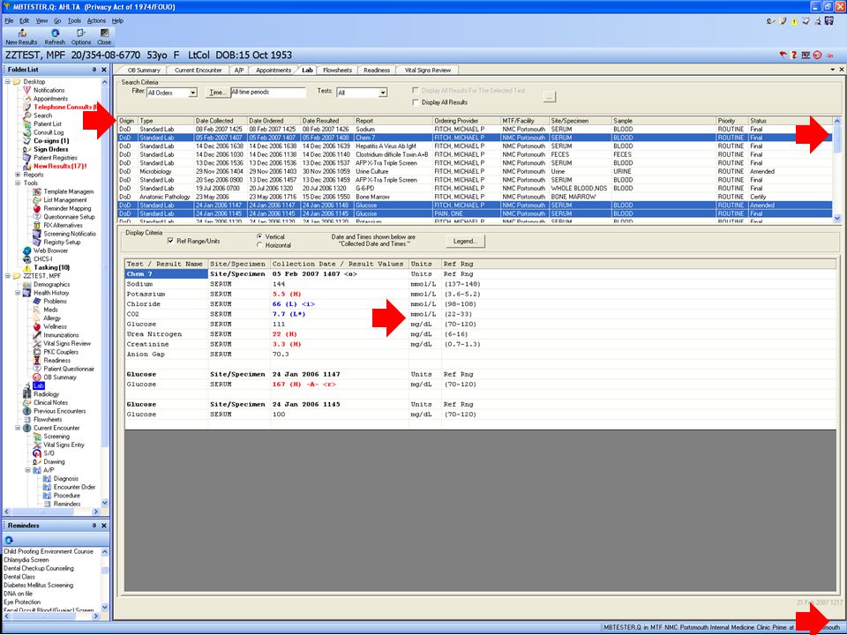Viewport: 847px width, 635px height.
Task: Click the time period field showing All time periods
Action: point(268,93)
